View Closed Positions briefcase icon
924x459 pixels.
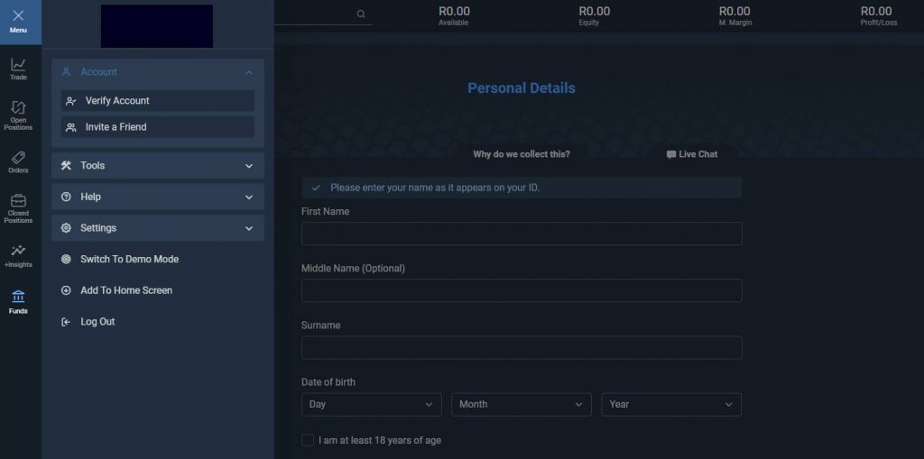click(x=18, y=200)
